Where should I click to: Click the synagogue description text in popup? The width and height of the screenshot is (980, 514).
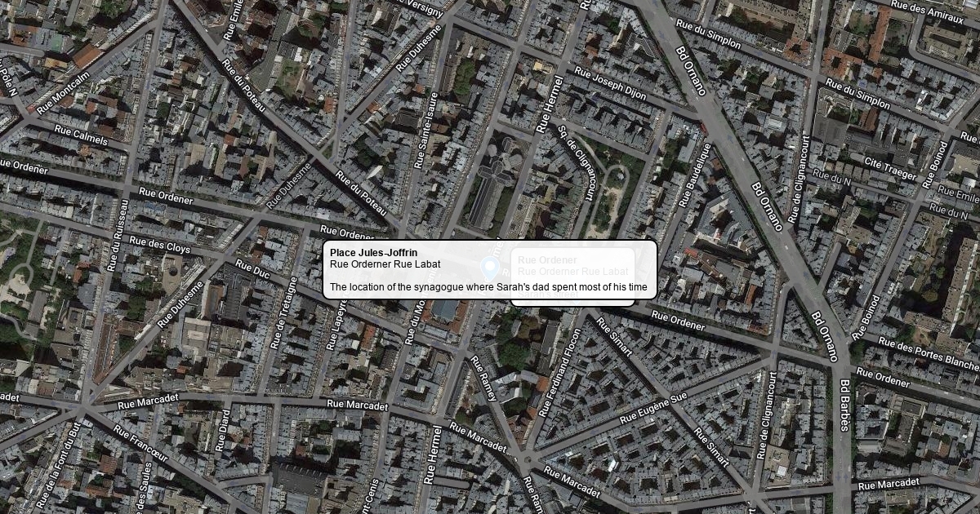[489, 287]
